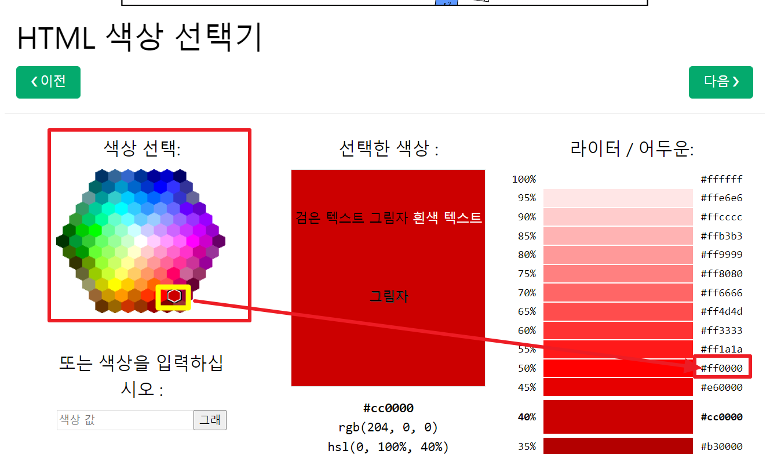Choose the 45% #e60000 swatch
Image resolution: width=770 pixels, height=454 pixels.
pyautogui.click(x=618, y=387)
